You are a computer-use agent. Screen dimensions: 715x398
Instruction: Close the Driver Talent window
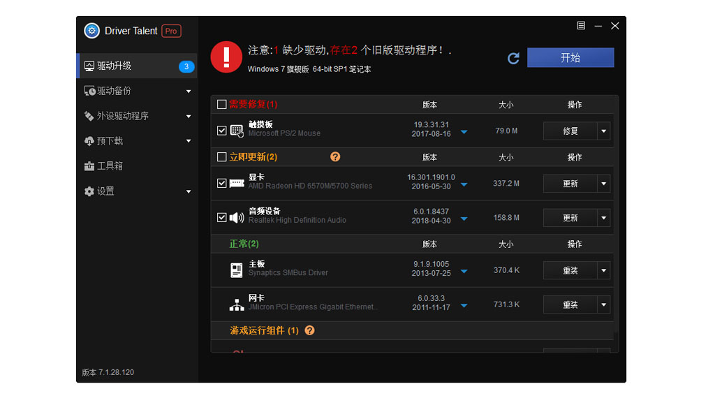[615, 26]
